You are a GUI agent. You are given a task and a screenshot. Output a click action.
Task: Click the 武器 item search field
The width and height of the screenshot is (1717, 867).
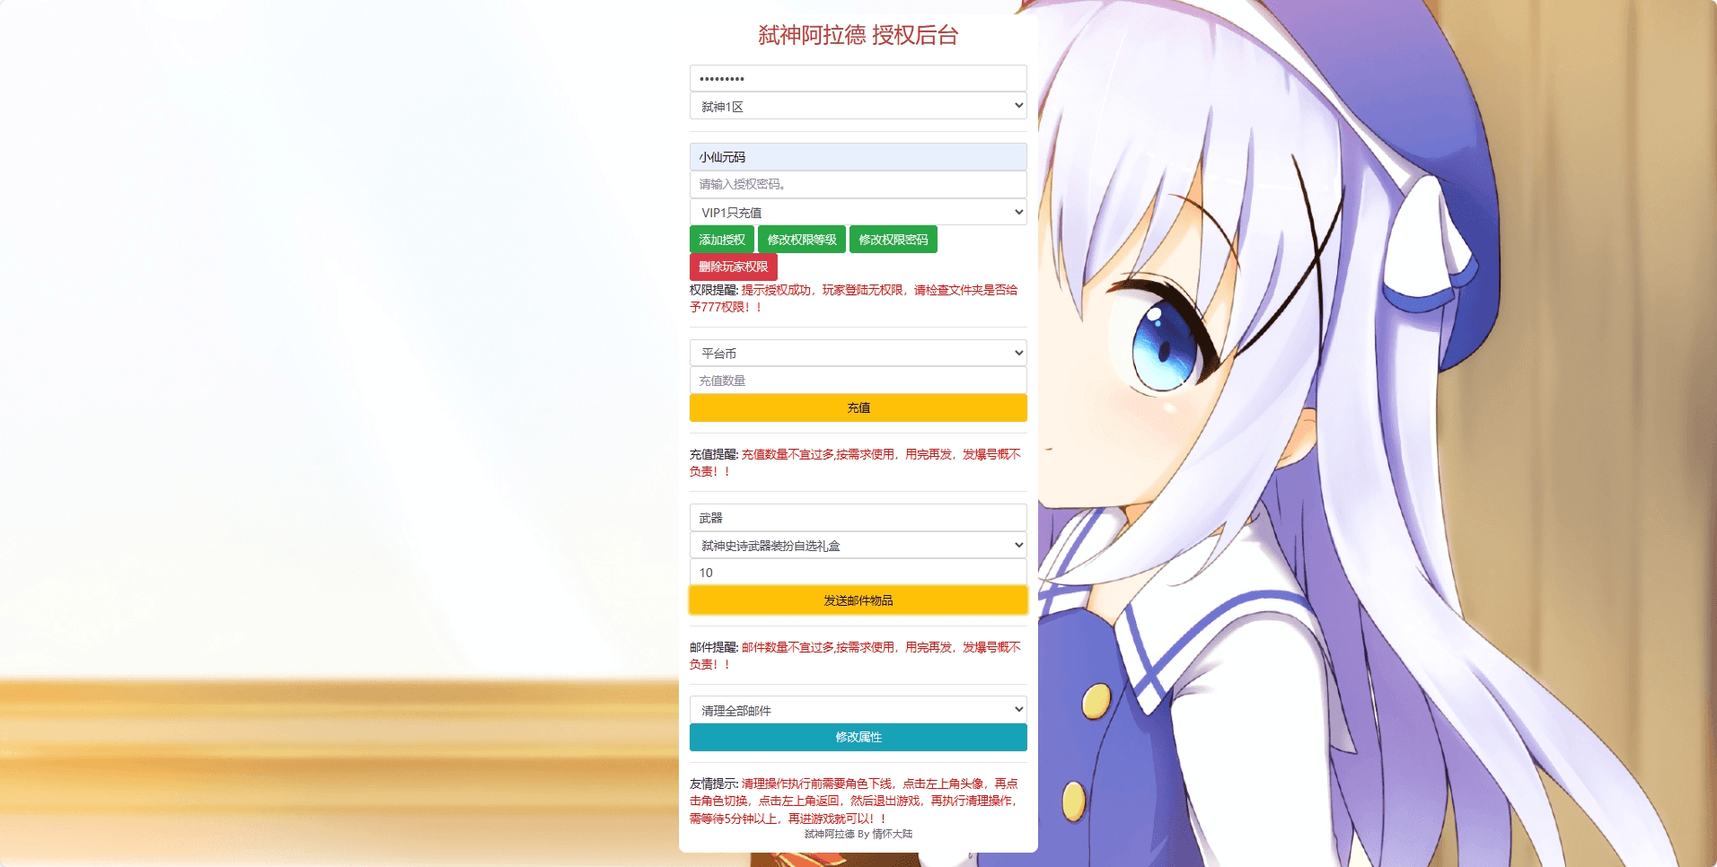(x=858, y=518)
